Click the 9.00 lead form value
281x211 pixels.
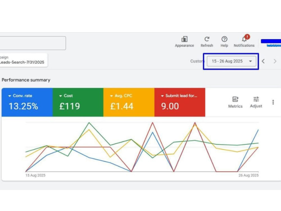170,106
